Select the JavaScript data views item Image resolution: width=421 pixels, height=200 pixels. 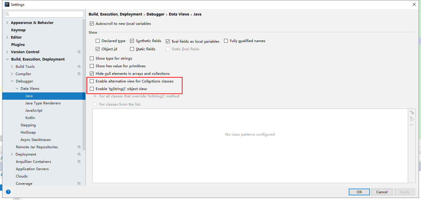tap(34, 110)
